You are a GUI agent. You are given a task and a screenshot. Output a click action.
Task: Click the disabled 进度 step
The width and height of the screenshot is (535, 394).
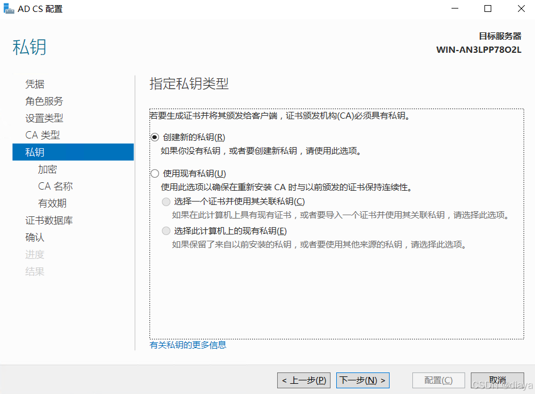(35, 254)
